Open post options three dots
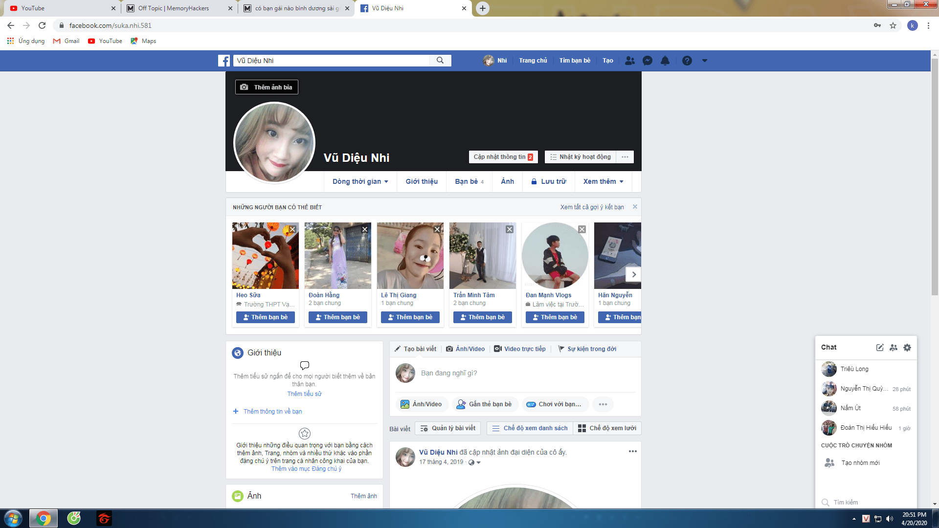Screen dimensions: 939x528 pos(633,451)
